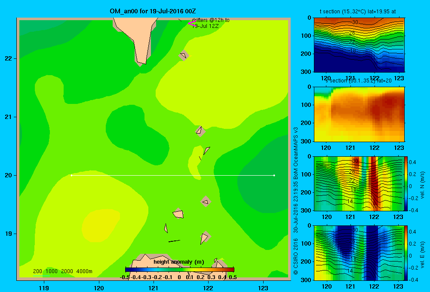Click the vel. N vertical color bar
The height and width of the screenshot is (292, 430).
[406, 183]
